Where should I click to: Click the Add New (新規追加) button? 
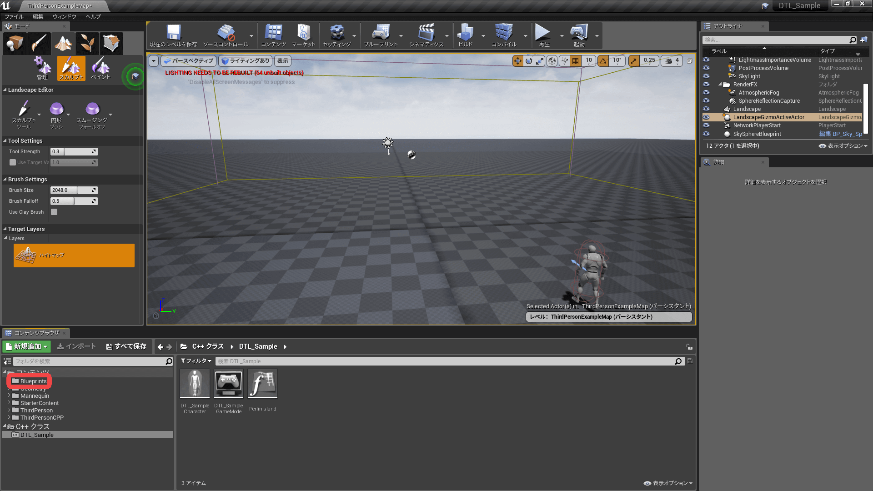[x=27, y=346]
